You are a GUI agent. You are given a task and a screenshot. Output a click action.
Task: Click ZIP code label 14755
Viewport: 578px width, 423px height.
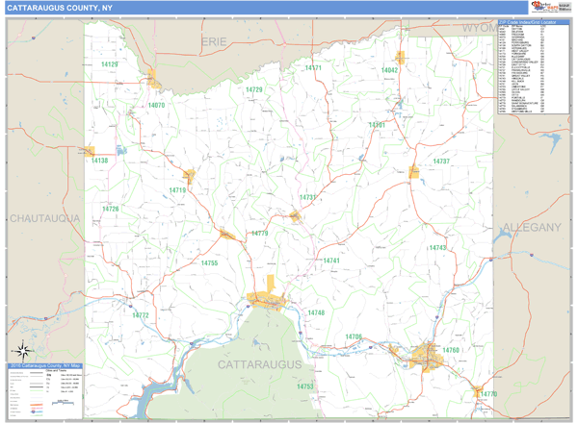pyautogui.click(x=210, y=262)
